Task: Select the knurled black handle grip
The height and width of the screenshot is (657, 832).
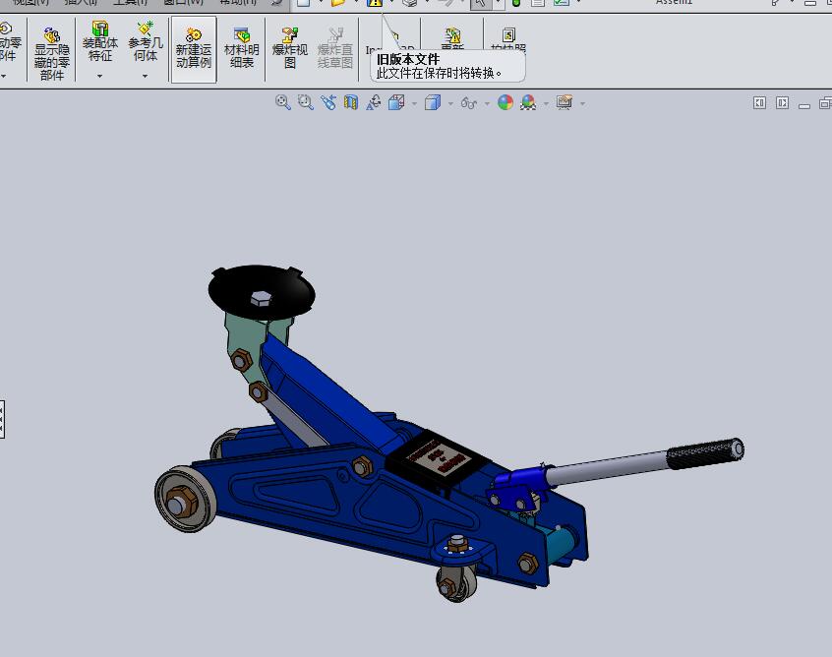Action: 705,453
